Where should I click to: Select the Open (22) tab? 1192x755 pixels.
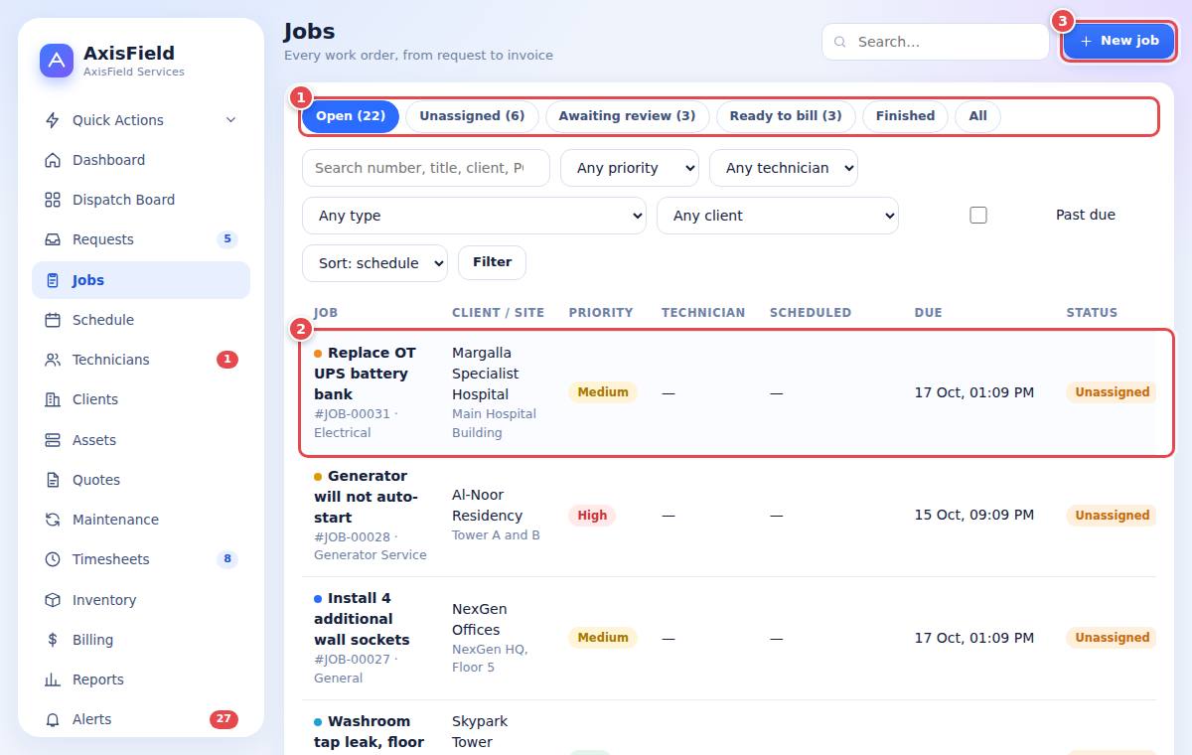click(351, 116)
